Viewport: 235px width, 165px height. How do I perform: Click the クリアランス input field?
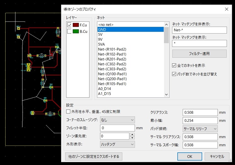[x=200, y=112]
